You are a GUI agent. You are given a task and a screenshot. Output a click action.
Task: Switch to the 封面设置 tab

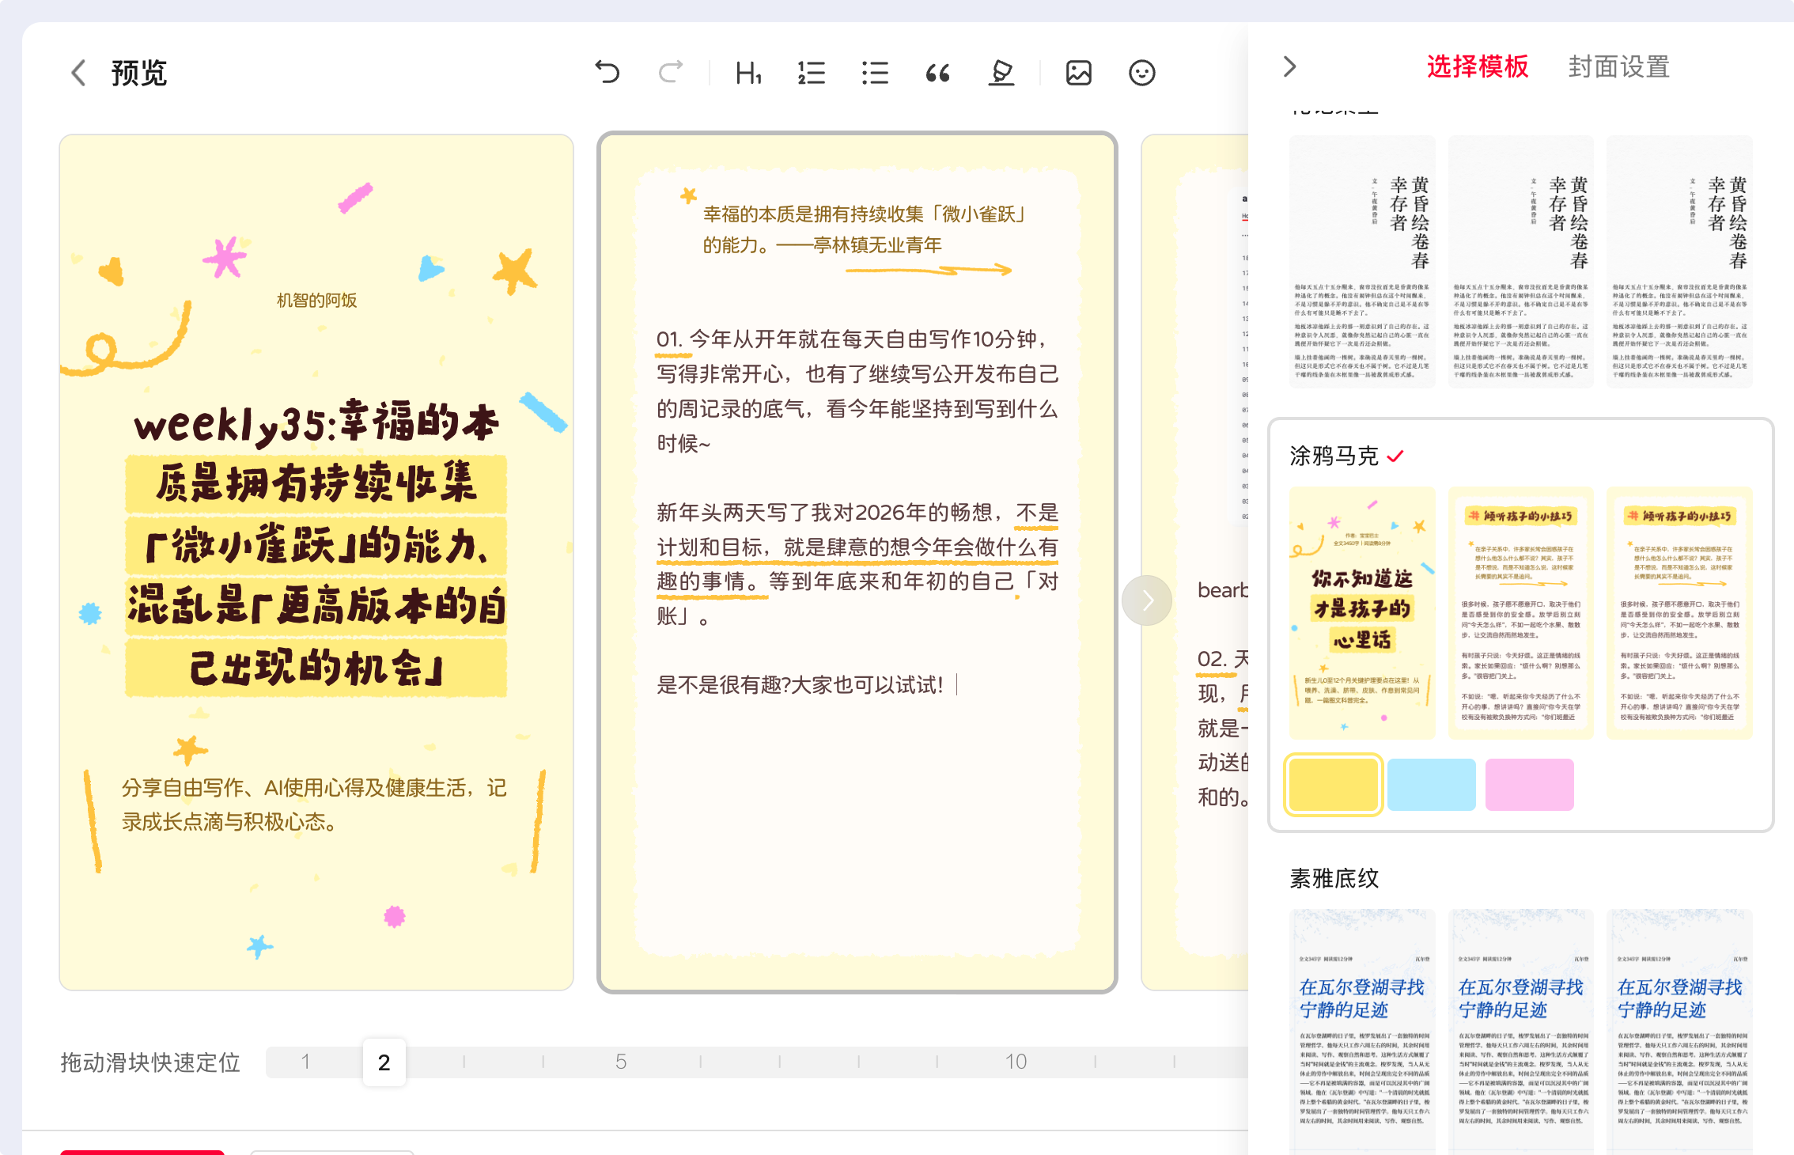tap(1618, 66)
